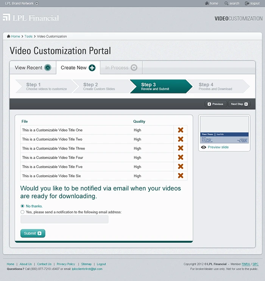Click the Previous button
The width and height of the screenshot is (265, 281).
point(215,104)
